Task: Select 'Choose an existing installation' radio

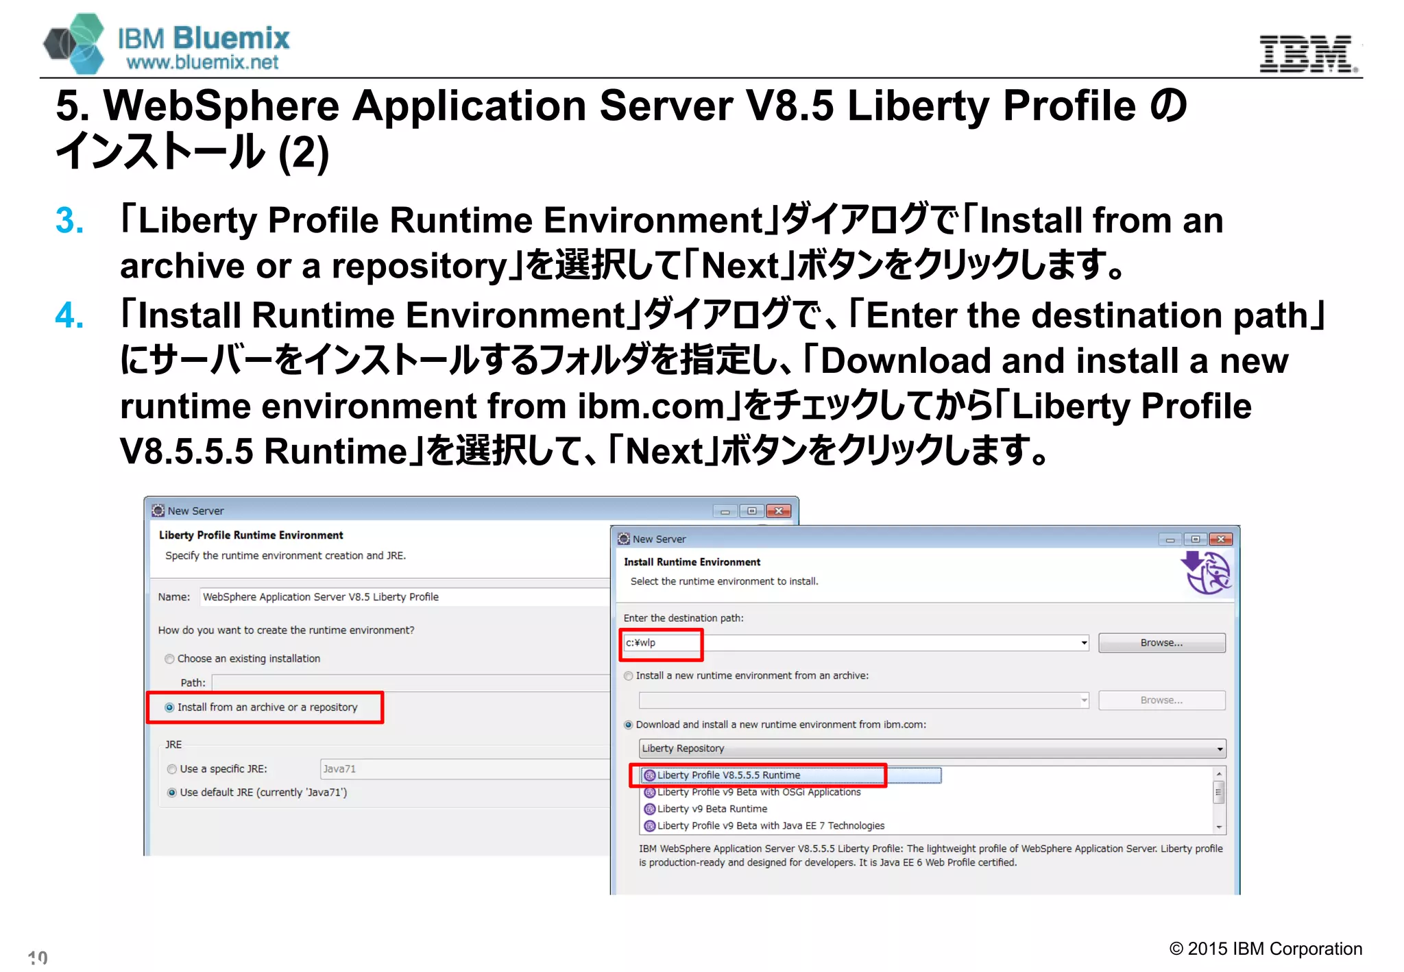Action: click(x=169, y=659)
